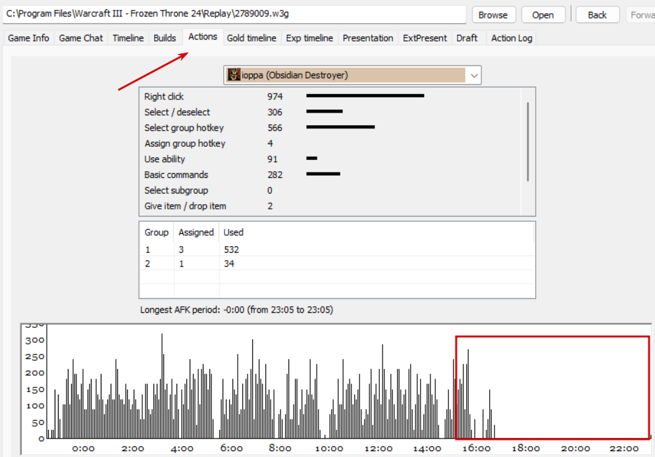Click the 16:00 label on the chart axis
Viewport: 655px width, 457px height.
coord(476,448)
